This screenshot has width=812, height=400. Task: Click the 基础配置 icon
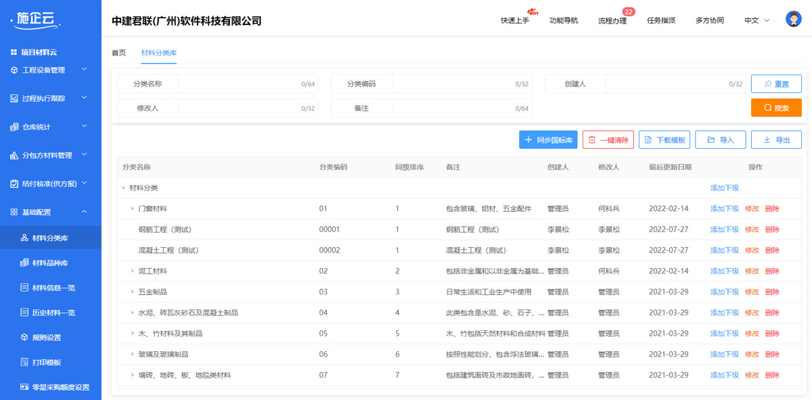point(14,212)
